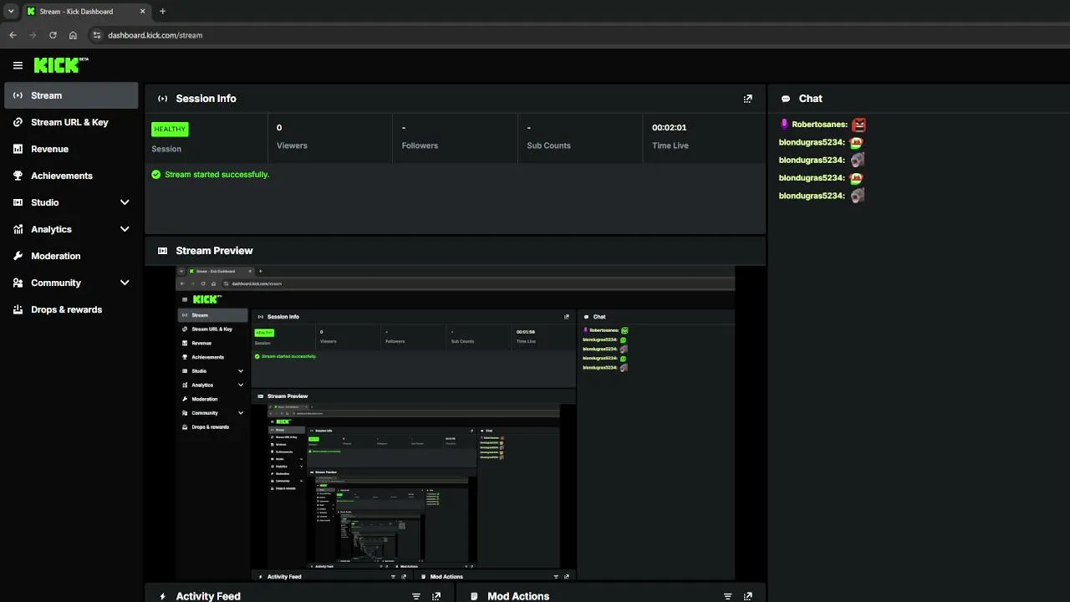Reload the page

(53, 35)
